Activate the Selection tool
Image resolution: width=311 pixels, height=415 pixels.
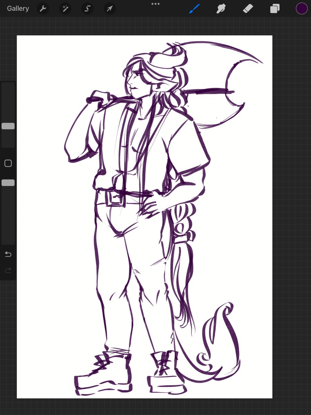pos(87,9)
